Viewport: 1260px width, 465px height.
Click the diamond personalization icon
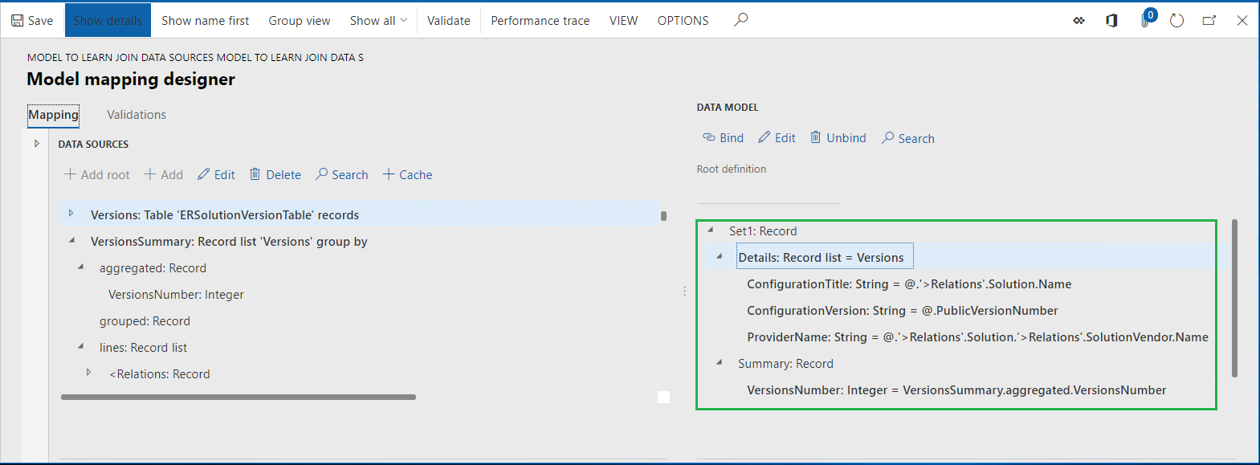pos(1079,21)
